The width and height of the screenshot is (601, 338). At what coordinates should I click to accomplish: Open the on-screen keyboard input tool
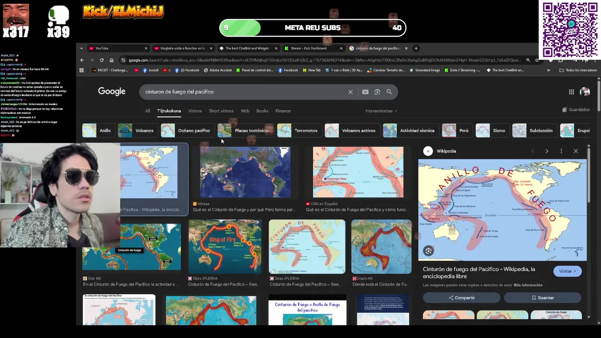coord(365,92)
